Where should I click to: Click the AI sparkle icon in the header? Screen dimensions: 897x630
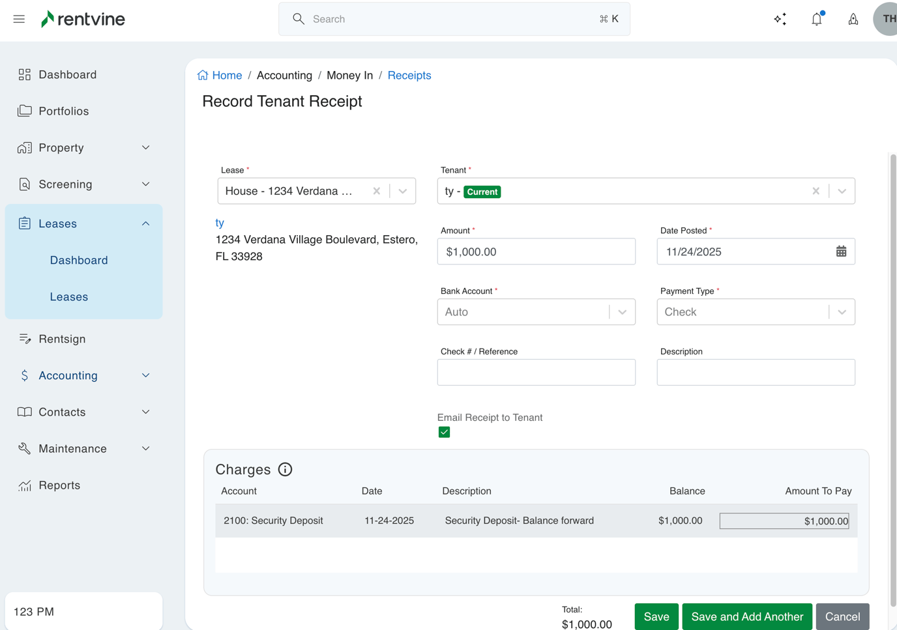click(x=780, y=19)
